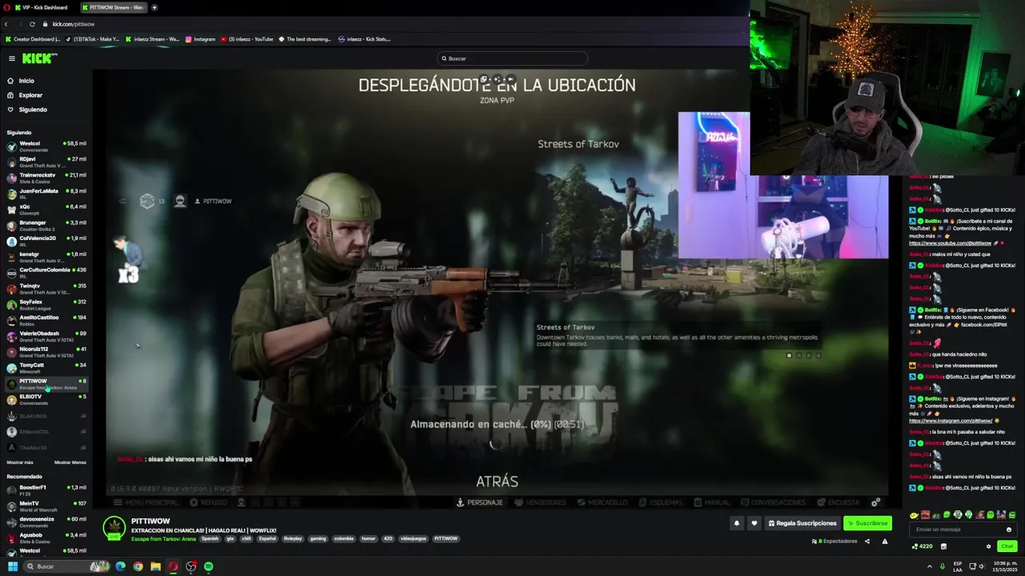This screenshot has height=576, width=1025.
Task: Open Brunenger channel
Action: point(46,226)
